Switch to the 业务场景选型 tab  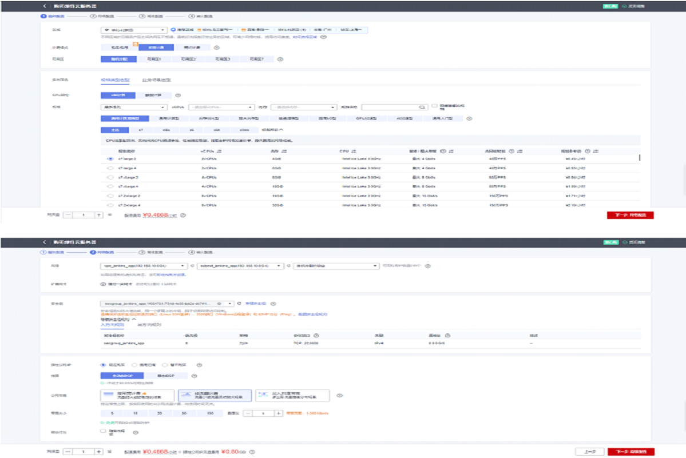pos(156,80)
